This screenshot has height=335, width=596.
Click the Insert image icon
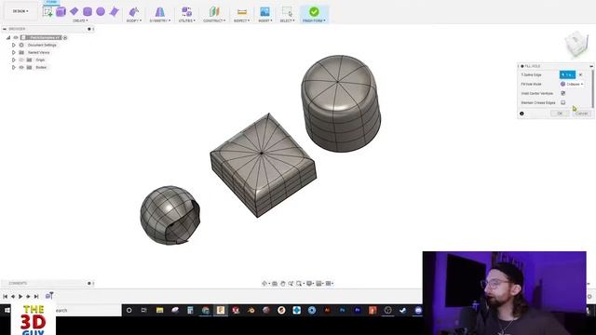coord(264,12)
